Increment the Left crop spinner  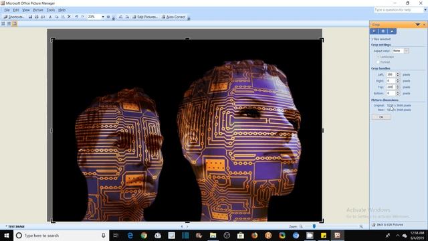pos(398,73)
